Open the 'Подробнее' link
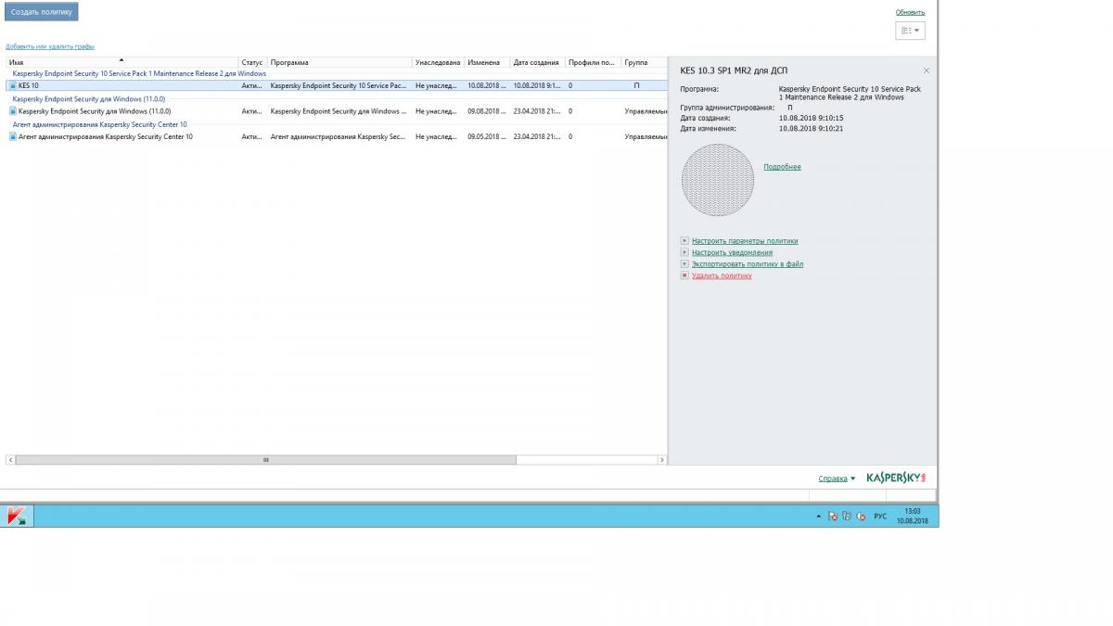The width and height of the screenshot is (1113, 626). [782, 167]
